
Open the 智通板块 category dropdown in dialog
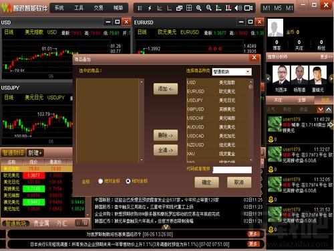232,72
